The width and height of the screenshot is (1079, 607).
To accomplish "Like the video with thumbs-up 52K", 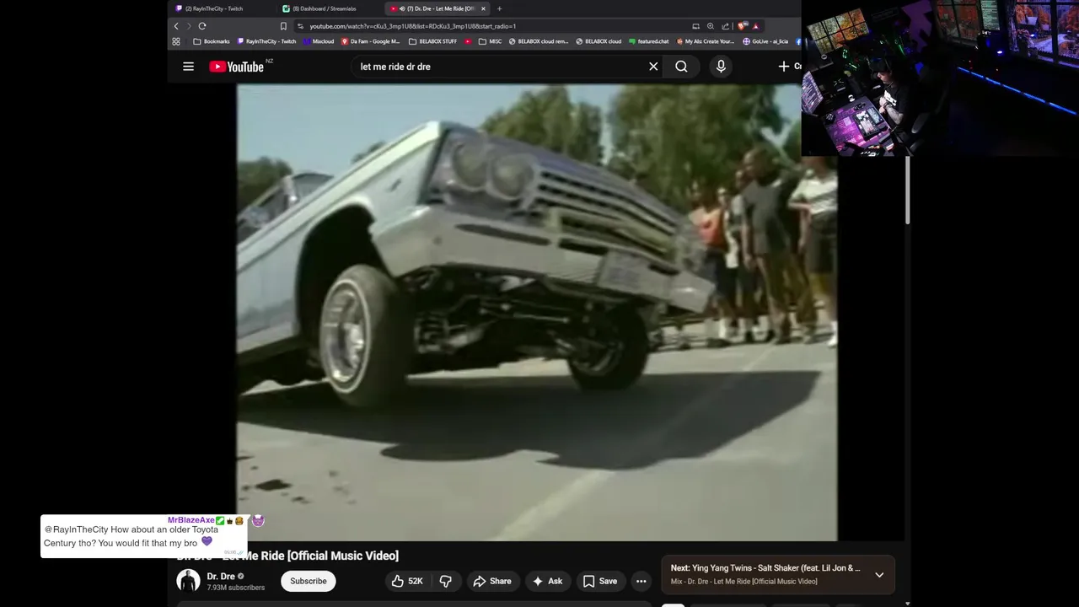I will click(x=407, y=581).
